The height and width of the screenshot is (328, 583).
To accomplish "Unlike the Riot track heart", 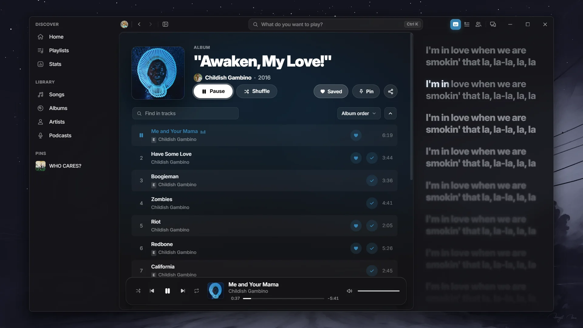I will pos(356,226).
